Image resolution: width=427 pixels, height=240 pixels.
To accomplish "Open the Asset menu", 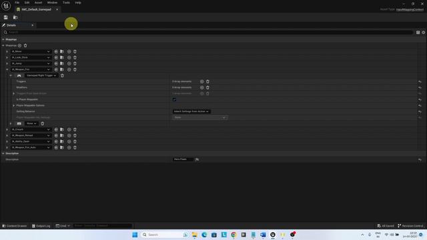I will (x=39, y=3).
